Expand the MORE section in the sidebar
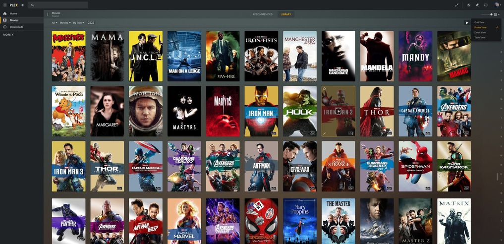Screen dimensions: 504x244 pyautogui.click(x=8, y=34)
